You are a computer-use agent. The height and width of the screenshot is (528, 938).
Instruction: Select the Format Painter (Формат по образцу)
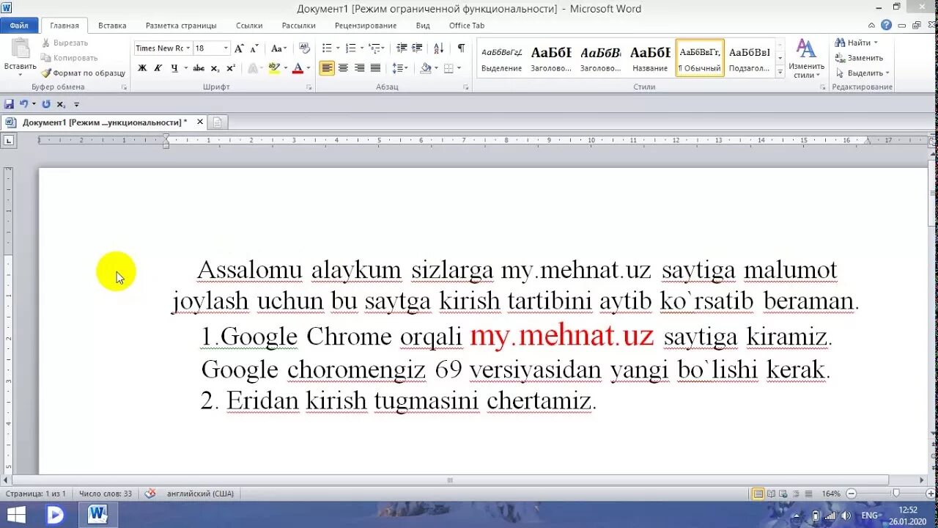coord(83,73)
